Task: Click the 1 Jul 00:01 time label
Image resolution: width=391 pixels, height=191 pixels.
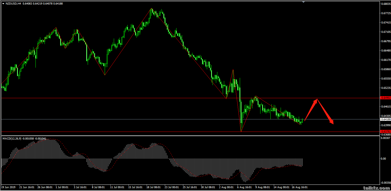Action: 62,187
